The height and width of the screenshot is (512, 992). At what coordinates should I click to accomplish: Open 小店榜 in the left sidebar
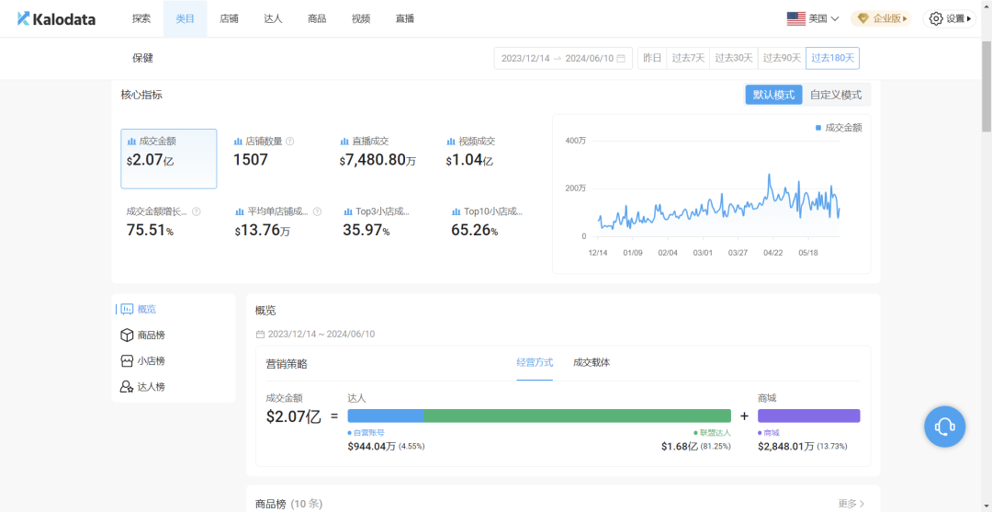(x=151, y=361)
